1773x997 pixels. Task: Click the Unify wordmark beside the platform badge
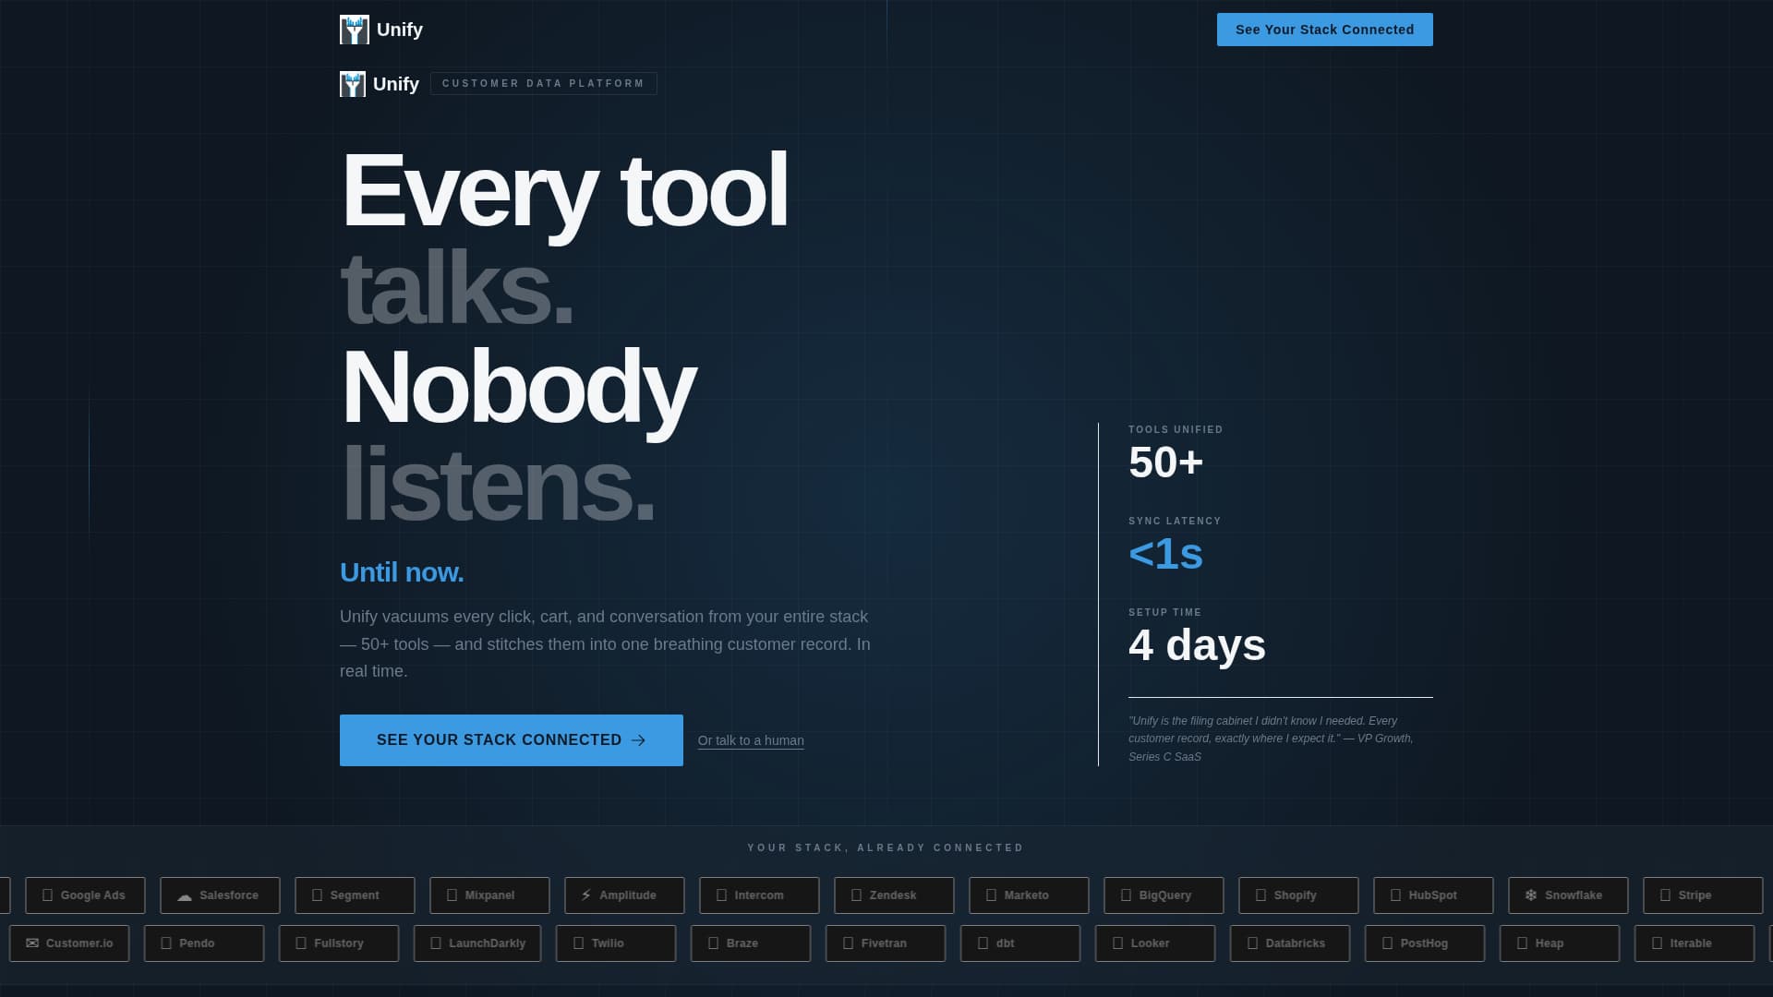pyautogui.click(x=396, y=84)
